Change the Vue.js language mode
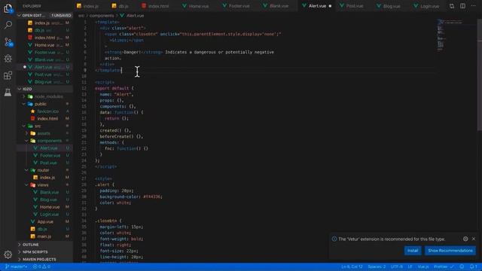The width and height of the screenshot is (482, 271). (x=423, y=266)
